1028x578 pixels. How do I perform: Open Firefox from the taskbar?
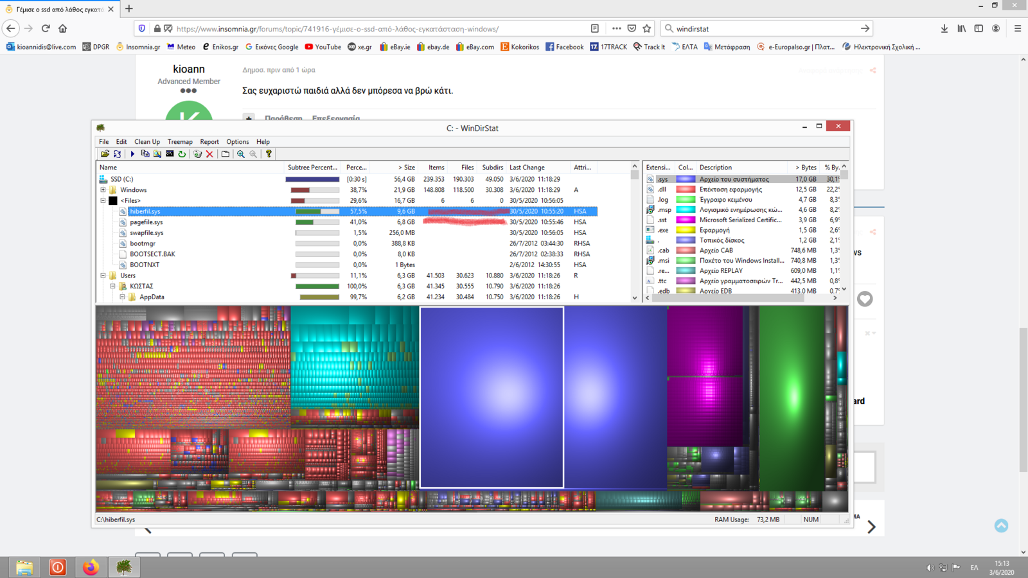click(x=91, y=568)
